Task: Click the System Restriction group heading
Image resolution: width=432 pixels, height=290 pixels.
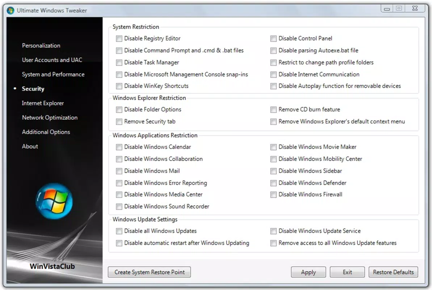Action: [136, 27]
